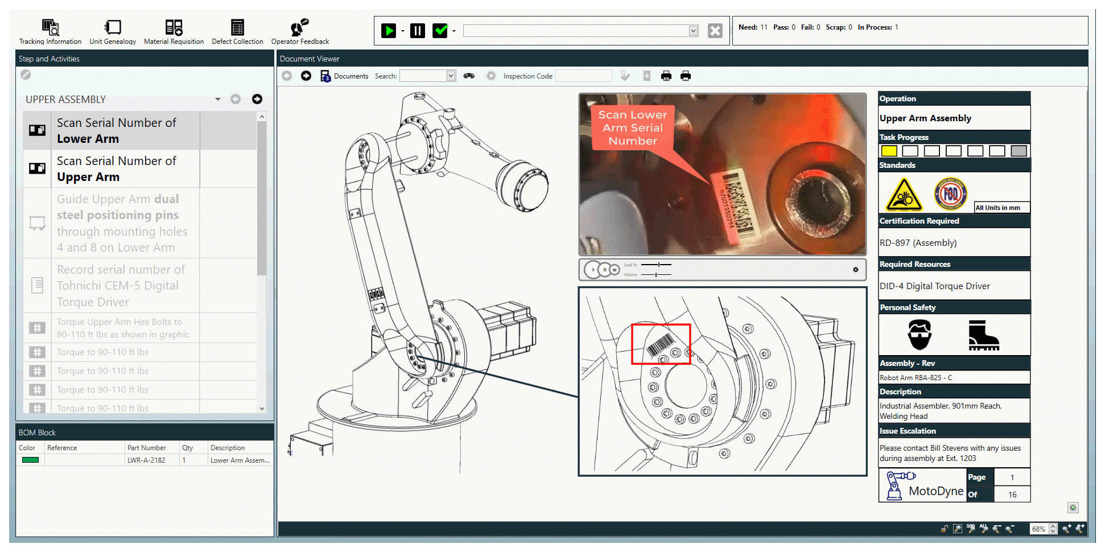The height and width of the screenshot is (552, 1105).
Task: Click zoom to selection magnifier icon
Action: point(958,529)
